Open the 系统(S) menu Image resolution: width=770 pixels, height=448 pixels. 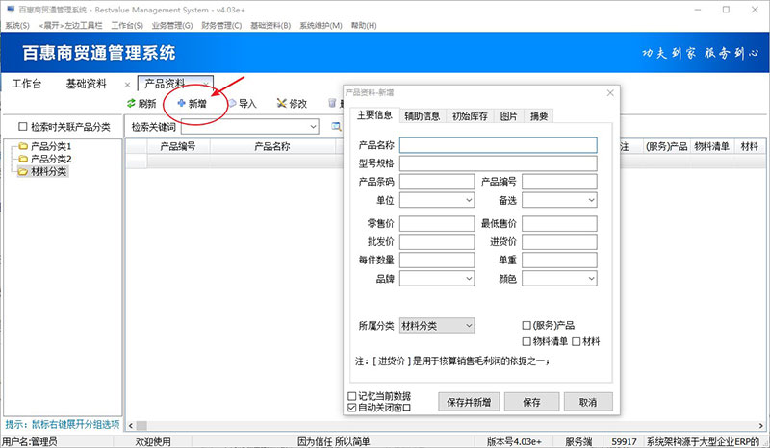coord(17,26)
